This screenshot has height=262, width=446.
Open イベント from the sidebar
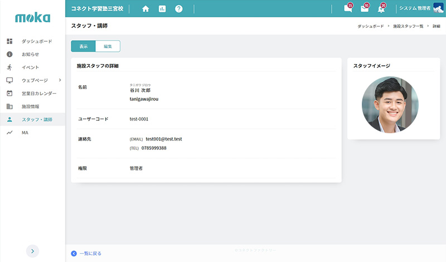click(x=30, y=67)
